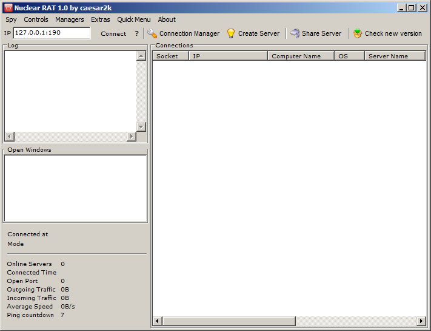The height and width of the screenshot is (331, 431).
Task: Sort connections by Computer Name column
Action: click(301, 56)
